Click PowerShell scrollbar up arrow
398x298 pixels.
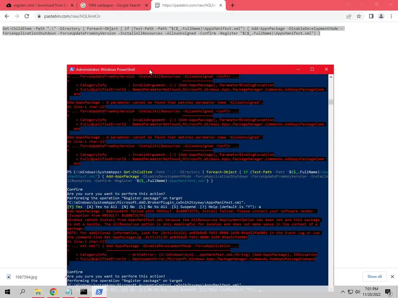(331, 77)
